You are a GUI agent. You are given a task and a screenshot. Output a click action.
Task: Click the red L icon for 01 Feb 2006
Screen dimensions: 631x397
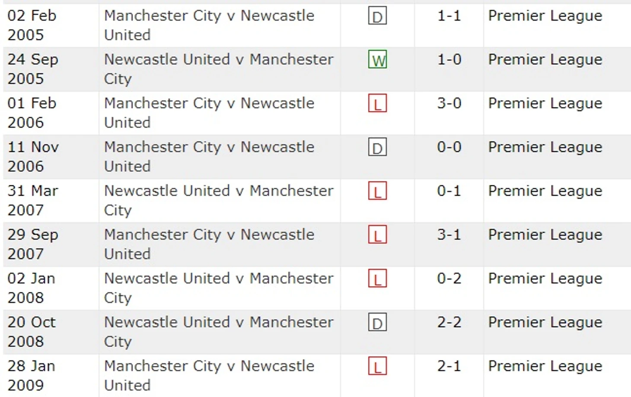(377, 104)
